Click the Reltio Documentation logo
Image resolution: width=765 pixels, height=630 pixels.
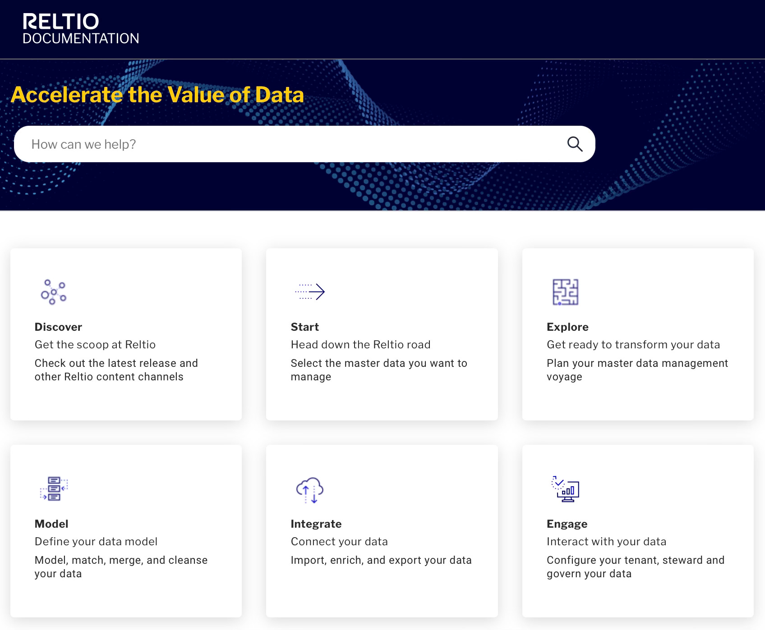81,29
